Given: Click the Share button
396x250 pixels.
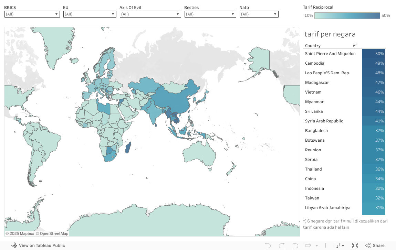Looking at the screenshot, I should (375, 246).
